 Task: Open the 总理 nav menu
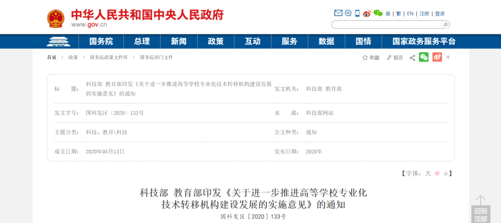142,42
